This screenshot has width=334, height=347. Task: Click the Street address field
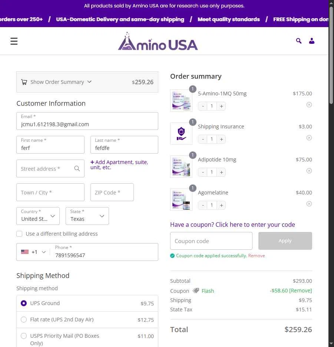click(x=50, y=168)
